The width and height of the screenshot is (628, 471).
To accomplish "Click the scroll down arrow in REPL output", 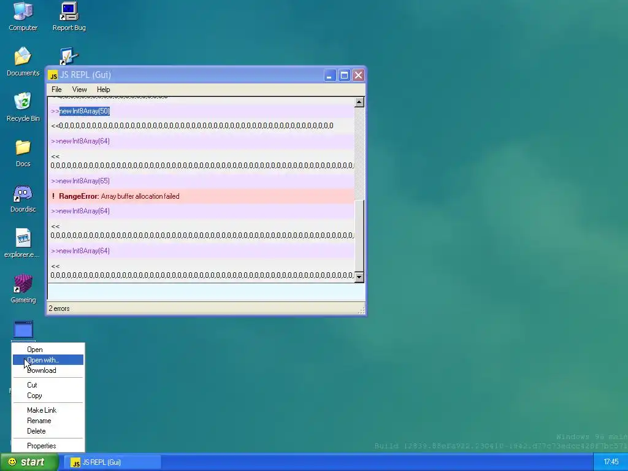I will pyautogui.click(x=359, y=277).
